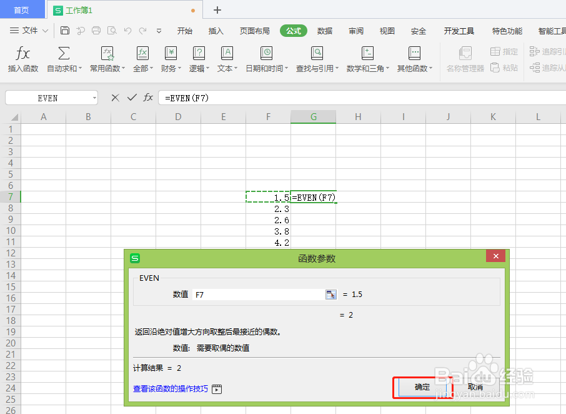Open the Math and Trig functions icon

367,53
